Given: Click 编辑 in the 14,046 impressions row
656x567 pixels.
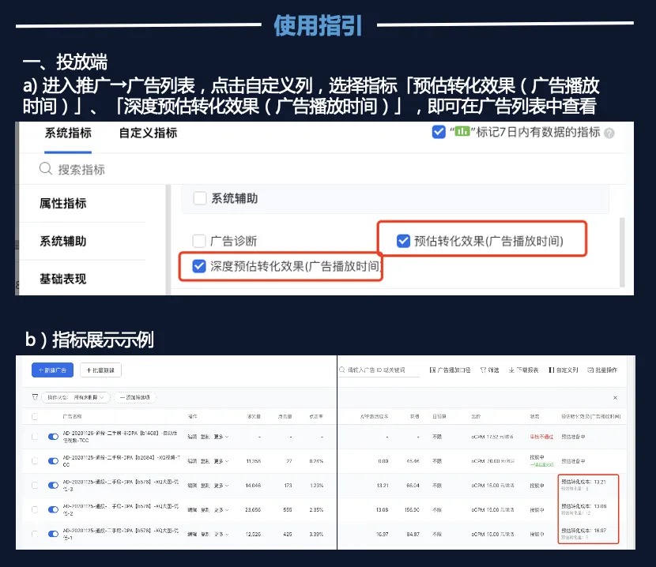Looking at the screenshot, I should (192, 486).
